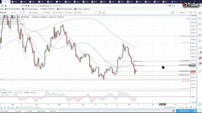202x113 pixels.
Task: Open the watchlist panel in right sidebar
Action: 200,13
